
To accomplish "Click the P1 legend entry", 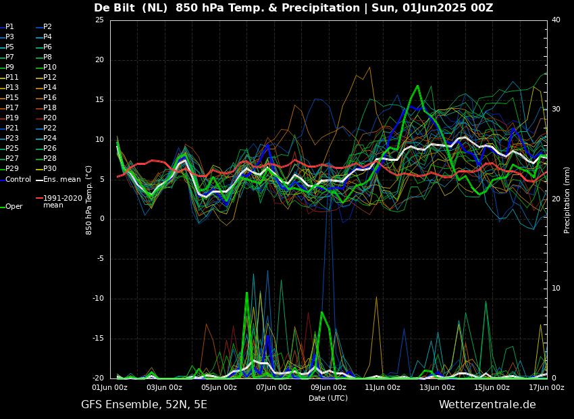I will [7, 27].
